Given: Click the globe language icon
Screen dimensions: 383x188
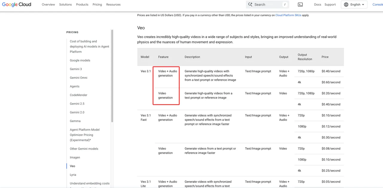Looking at the screenshot, I should coord(346,4).
